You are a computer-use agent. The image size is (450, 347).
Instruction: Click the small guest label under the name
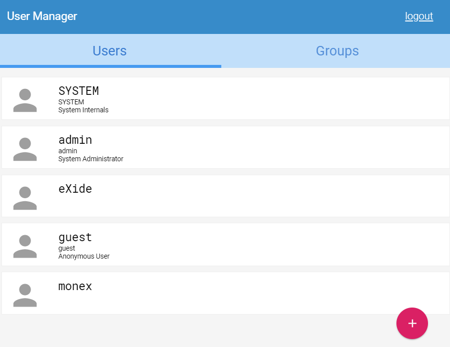67,248
